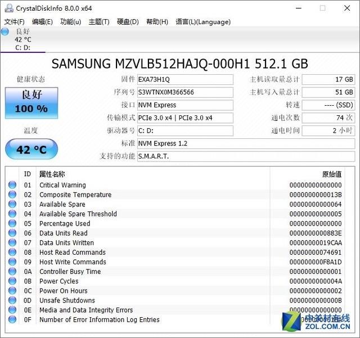Viewport: 360px width, 338px height.
Task: Click the drive letter field C: D:
Action: tap(185, 131)
